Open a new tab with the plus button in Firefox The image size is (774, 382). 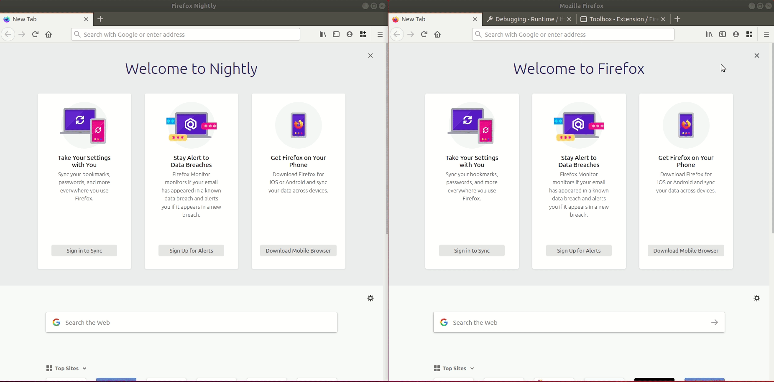point(677,19)
